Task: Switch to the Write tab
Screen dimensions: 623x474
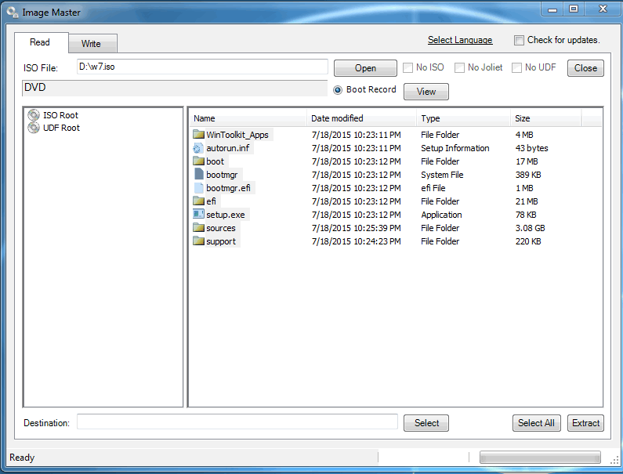Action: coord(92,44)
